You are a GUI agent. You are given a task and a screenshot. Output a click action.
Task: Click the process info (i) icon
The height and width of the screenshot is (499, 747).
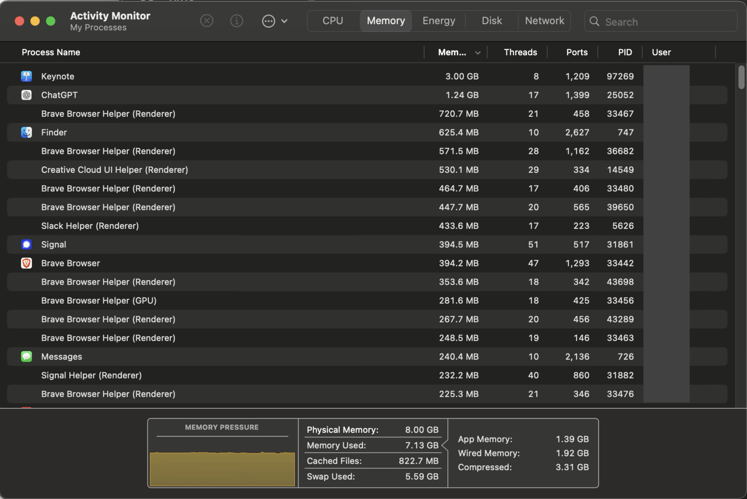coord(236,21)
